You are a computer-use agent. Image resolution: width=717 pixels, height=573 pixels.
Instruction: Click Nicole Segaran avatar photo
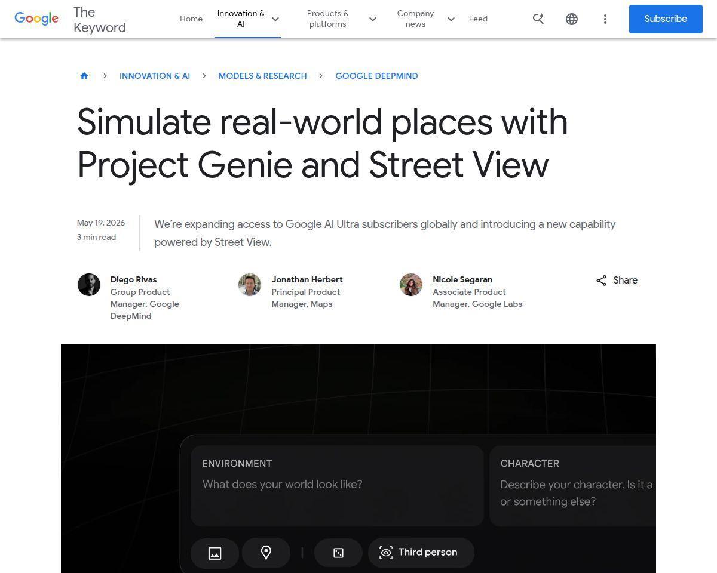click(x=411, y=285)
